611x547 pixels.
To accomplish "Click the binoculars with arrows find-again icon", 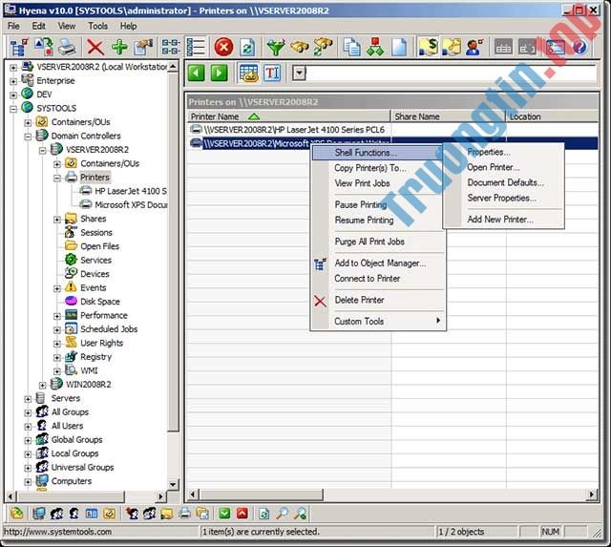I will 323,48.
